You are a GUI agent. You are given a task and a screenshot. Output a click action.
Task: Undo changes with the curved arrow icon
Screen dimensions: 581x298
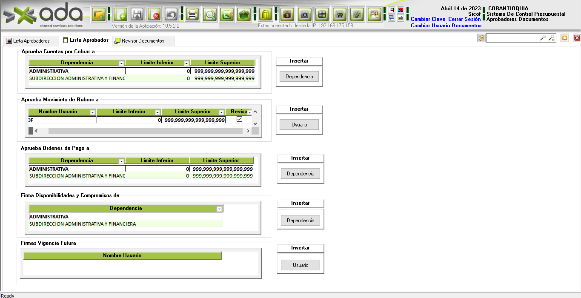tap(171, 15)
